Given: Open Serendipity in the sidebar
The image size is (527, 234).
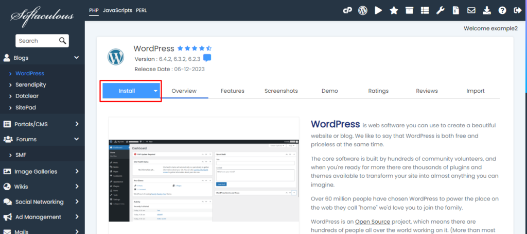Looking at the screenshot, I should click(30, 85).
